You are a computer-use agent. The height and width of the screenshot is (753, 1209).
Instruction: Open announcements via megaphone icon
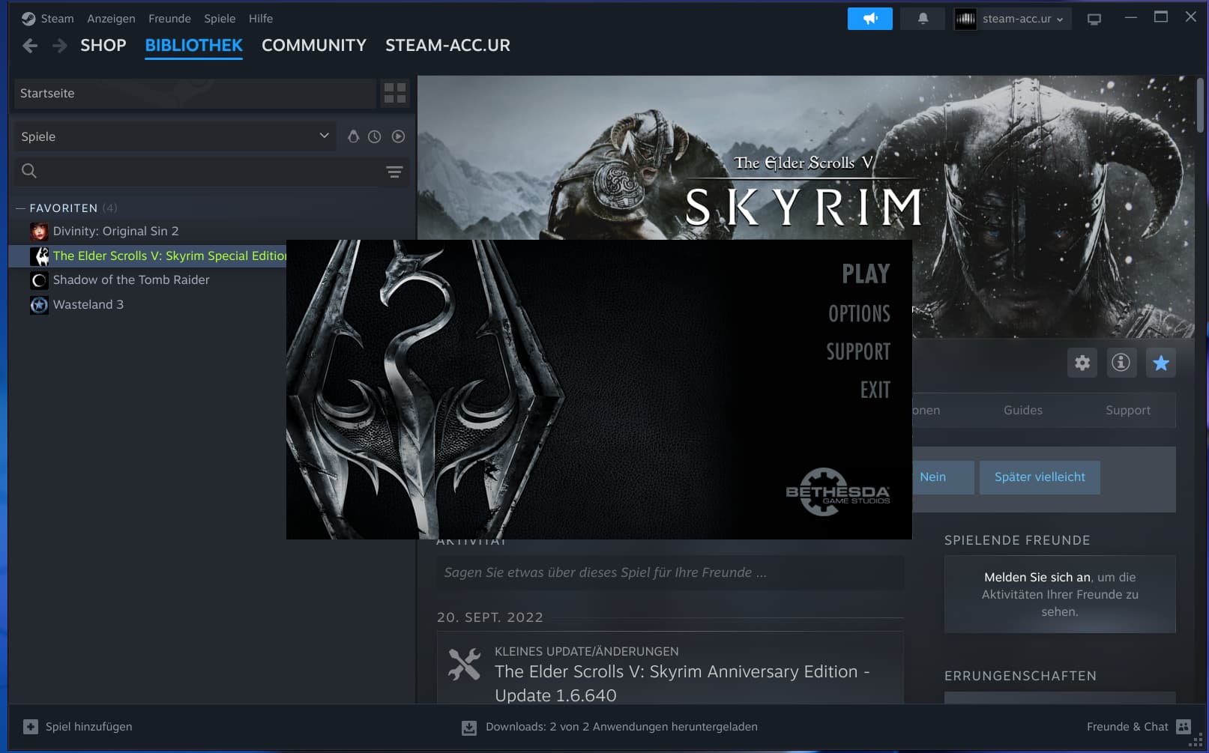pyautogui.click(x=869, y=19)
